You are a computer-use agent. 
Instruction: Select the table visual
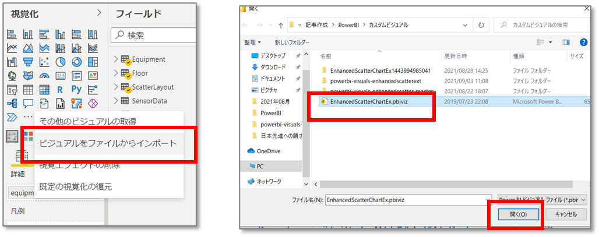tap(28, 89)
